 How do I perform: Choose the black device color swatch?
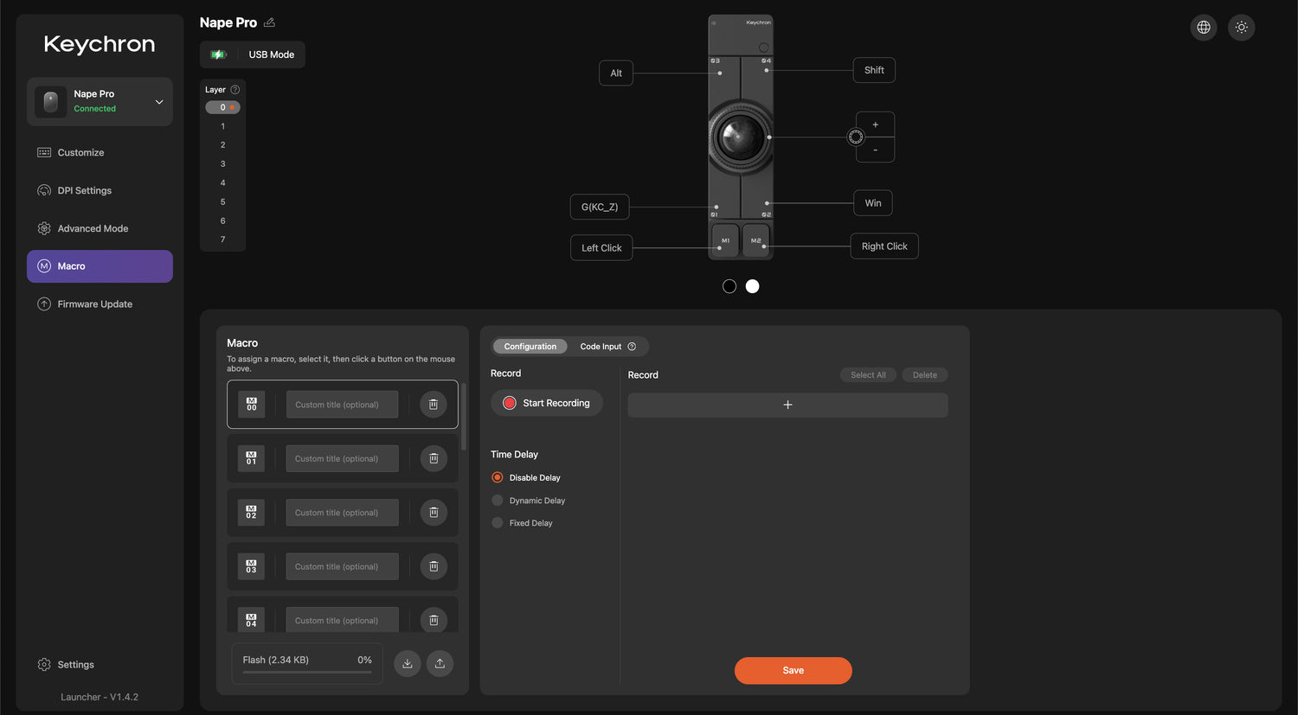coord(729,286)
